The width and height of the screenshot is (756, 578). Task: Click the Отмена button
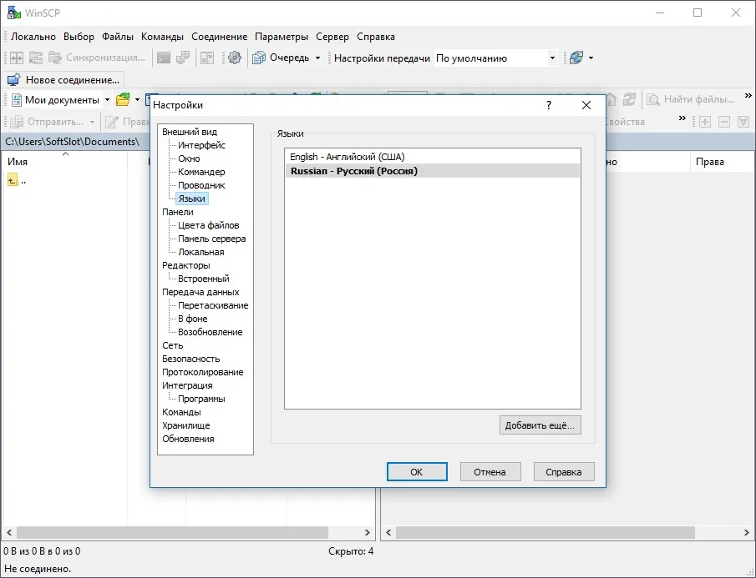(x=490, y=472)
